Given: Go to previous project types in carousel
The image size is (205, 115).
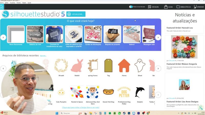Looking at the screenshot, I should pyautogui.click(x=3, y=37).
